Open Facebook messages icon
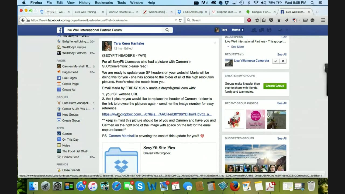345x194 pixels. (x=261, y=30)
